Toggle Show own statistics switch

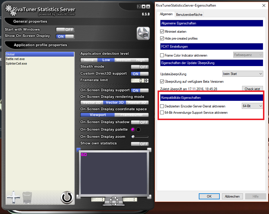[140, 144]
